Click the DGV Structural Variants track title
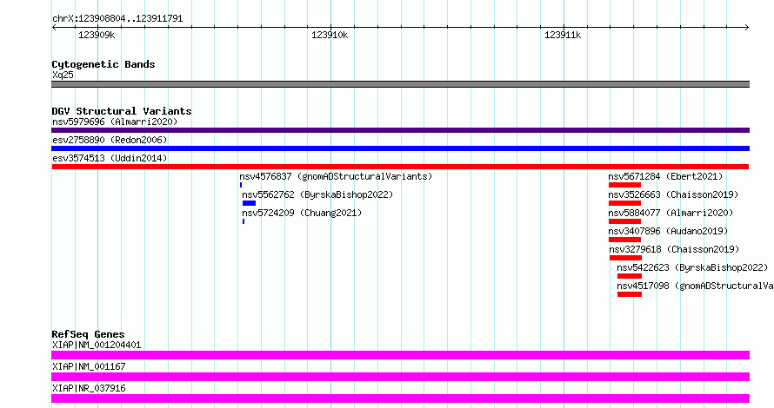Viewport: 774px width, 408px height. point(122,111)
